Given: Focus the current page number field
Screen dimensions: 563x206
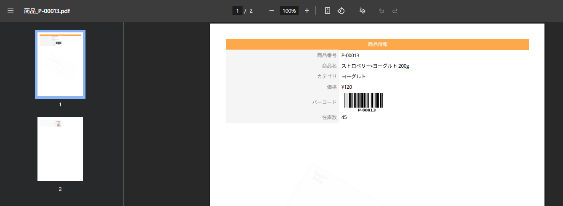Looking at the screenshot, I should click(237, 11).
